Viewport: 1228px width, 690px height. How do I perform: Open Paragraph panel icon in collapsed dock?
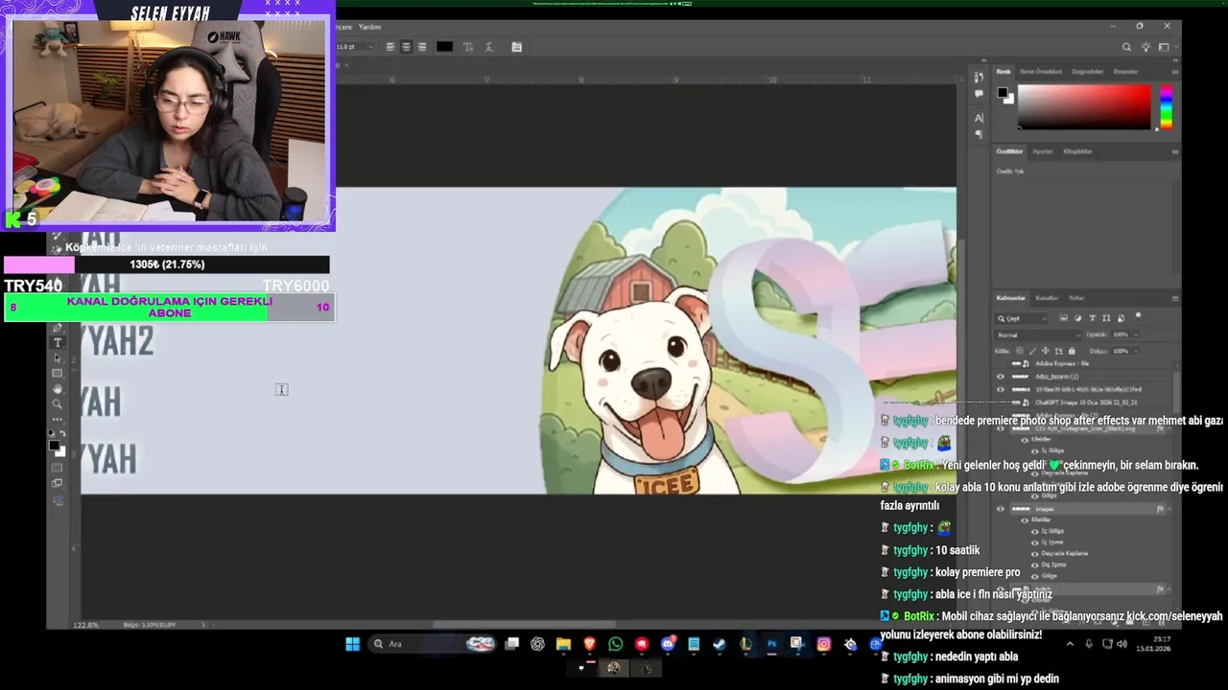979,135
